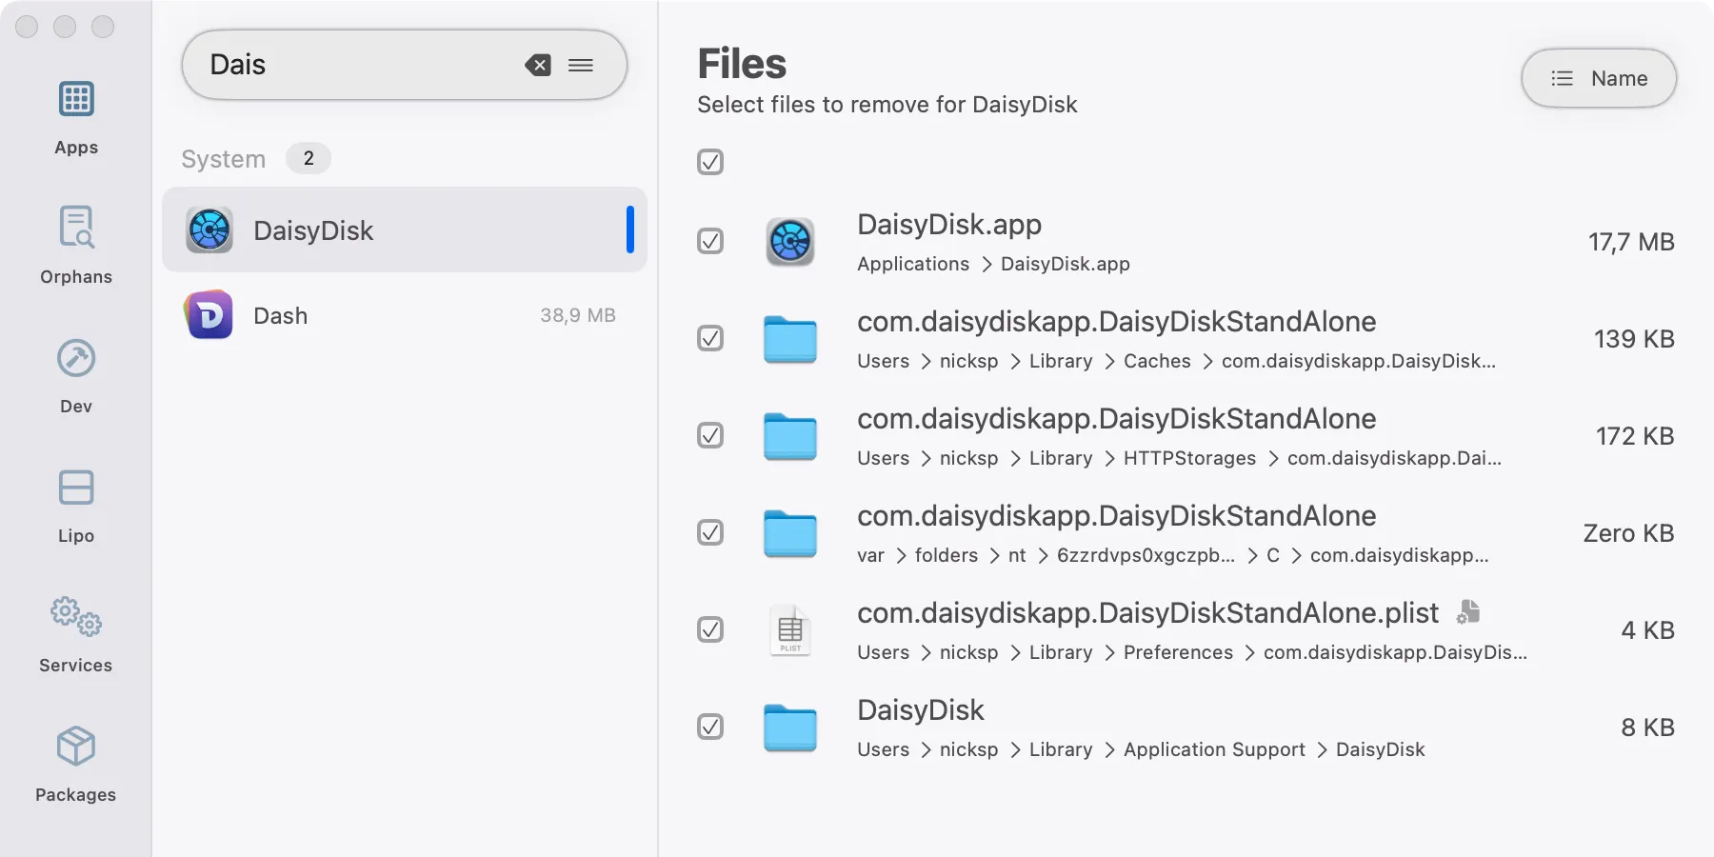1714x857 pixels.
Task: Click the 172 KB size value
Action: [x=1635, y=436]
